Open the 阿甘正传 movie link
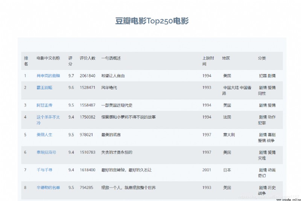Image resolution: width=301 pixels, height=201 pixels. 44,105
